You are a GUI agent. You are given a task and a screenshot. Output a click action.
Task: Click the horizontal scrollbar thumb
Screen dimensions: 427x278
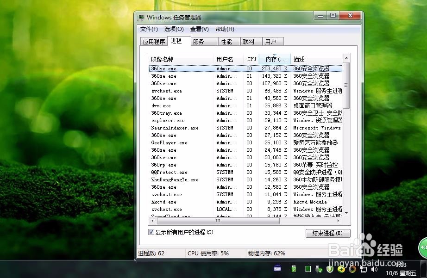(218, 221)
